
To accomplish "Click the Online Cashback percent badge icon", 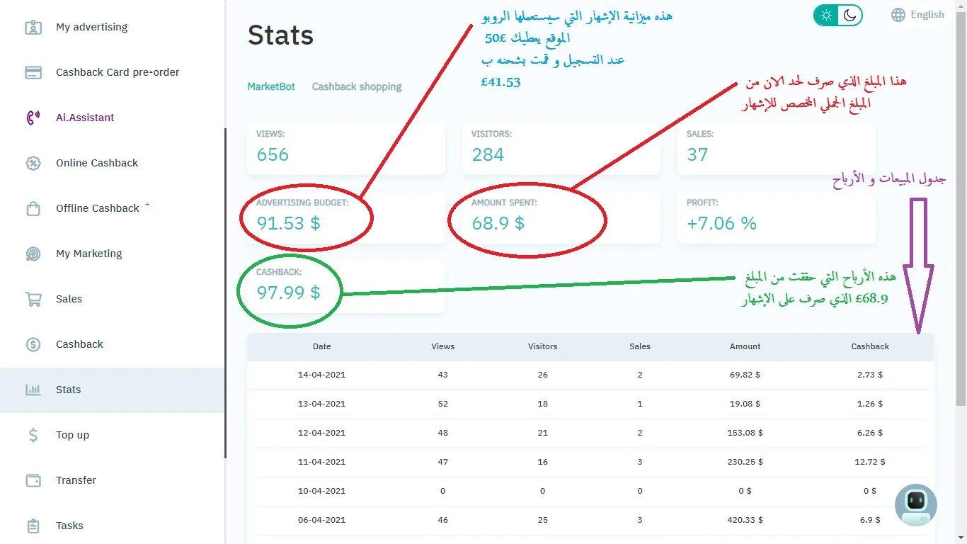I will coord(33,163).
